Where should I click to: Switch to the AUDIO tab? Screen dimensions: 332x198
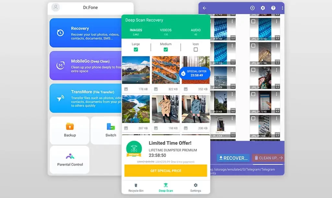pyautogui.click(x=196, y=32)
